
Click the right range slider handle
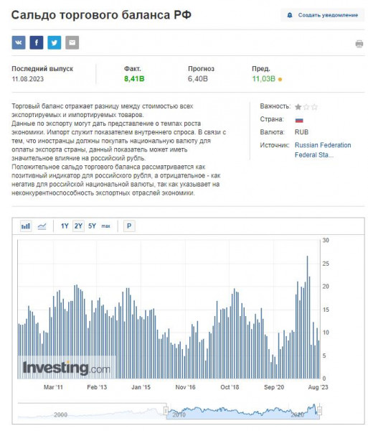319,411
